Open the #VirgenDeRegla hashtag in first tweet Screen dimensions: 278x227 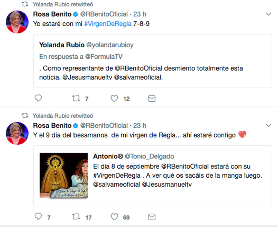click(108, 24)
